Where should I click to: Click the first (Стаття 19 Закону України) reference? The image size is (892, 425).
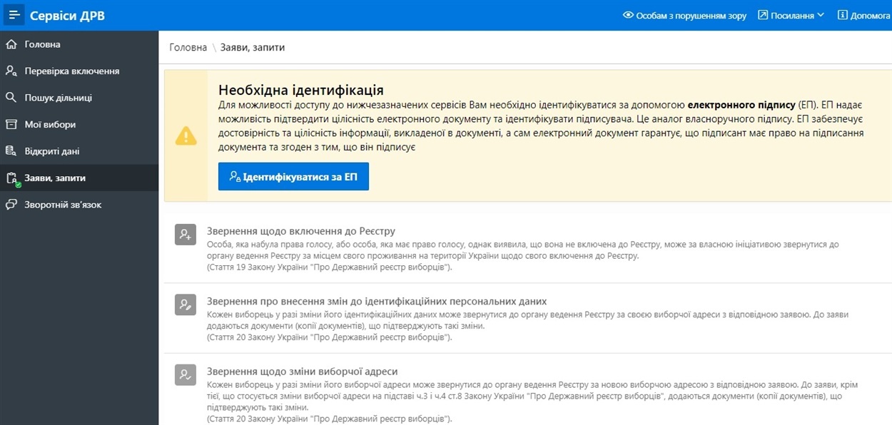(330, 267)
